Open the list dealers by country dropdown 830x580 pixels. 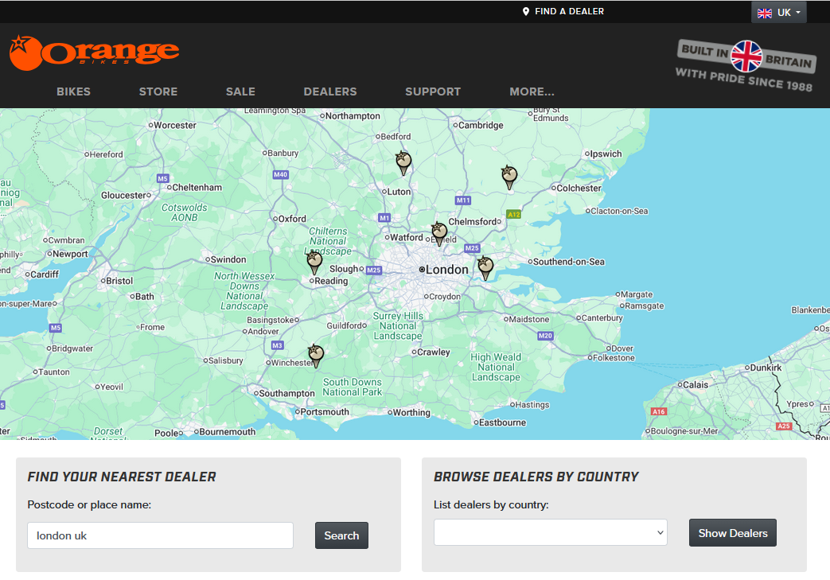click(550, 532)
